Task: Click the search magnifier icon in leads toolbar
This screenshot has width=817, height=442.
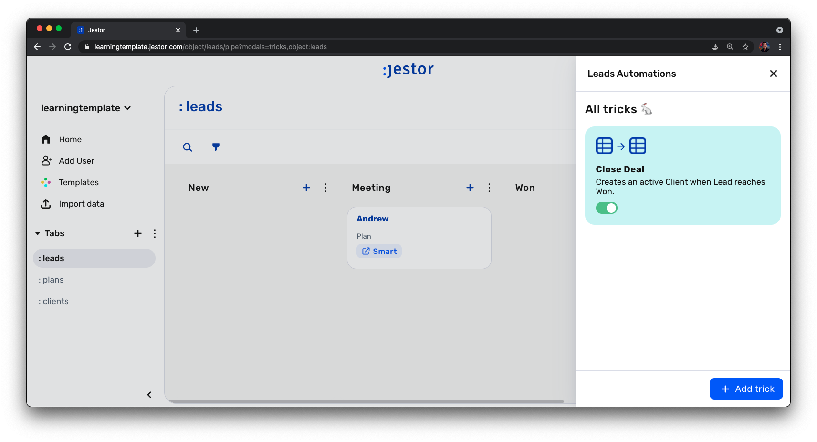Action: click(x=188, y=147)
